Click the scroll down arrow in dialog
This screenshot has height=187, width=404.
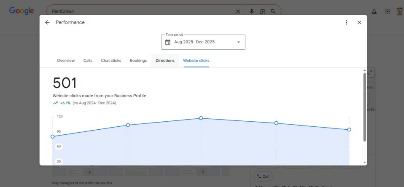point(365,163)
